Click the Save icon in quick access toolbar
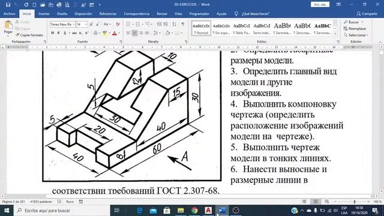384x216 pixels. point(8,5)
